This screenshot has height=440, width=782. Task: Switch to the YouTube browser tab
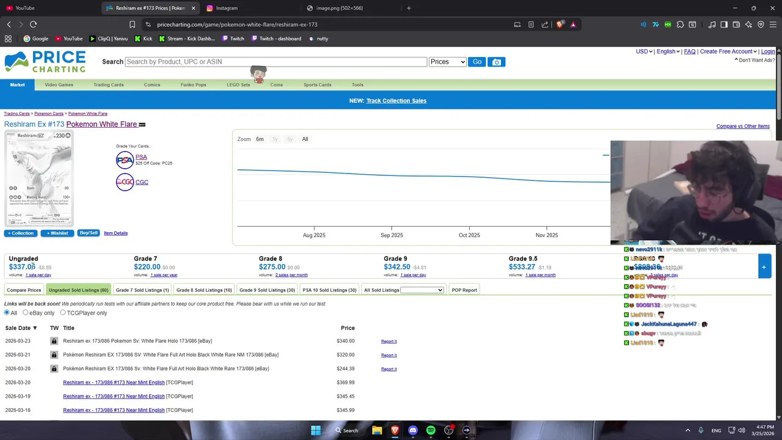[49, 8]
